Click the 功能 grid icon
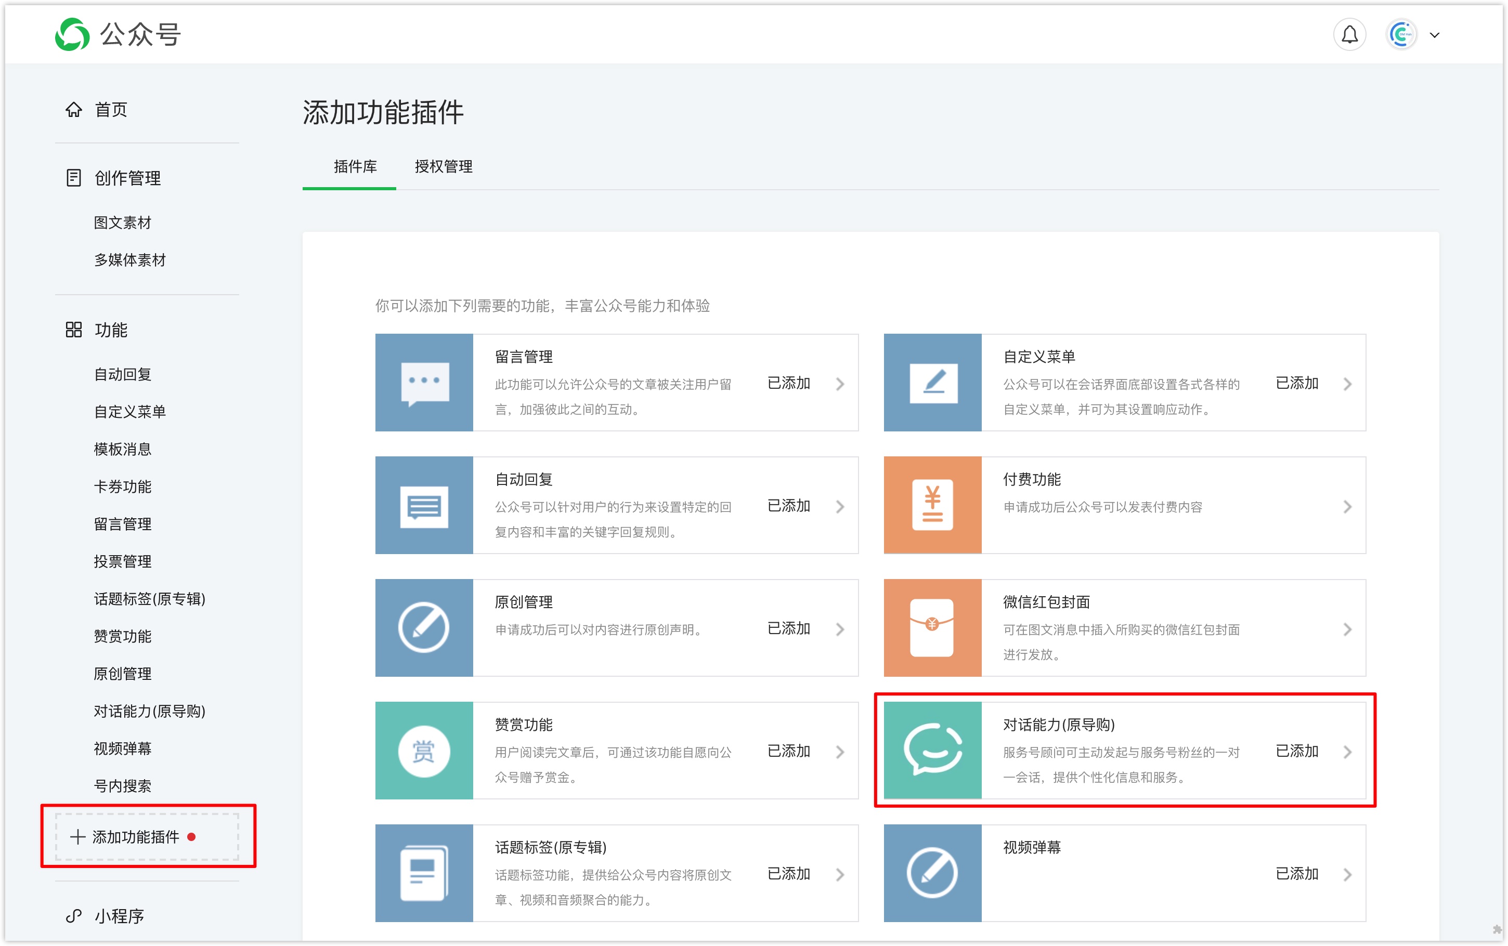Screen dimensions: 1508x946 74,330
